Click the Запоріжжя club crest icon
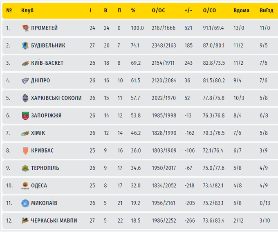 (x=25, y=116)
